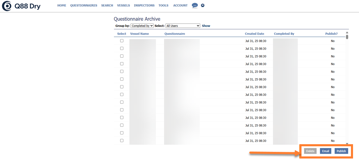Open the chat messages icon
This screenshot has width=359, height=162.
pos(195,6)
